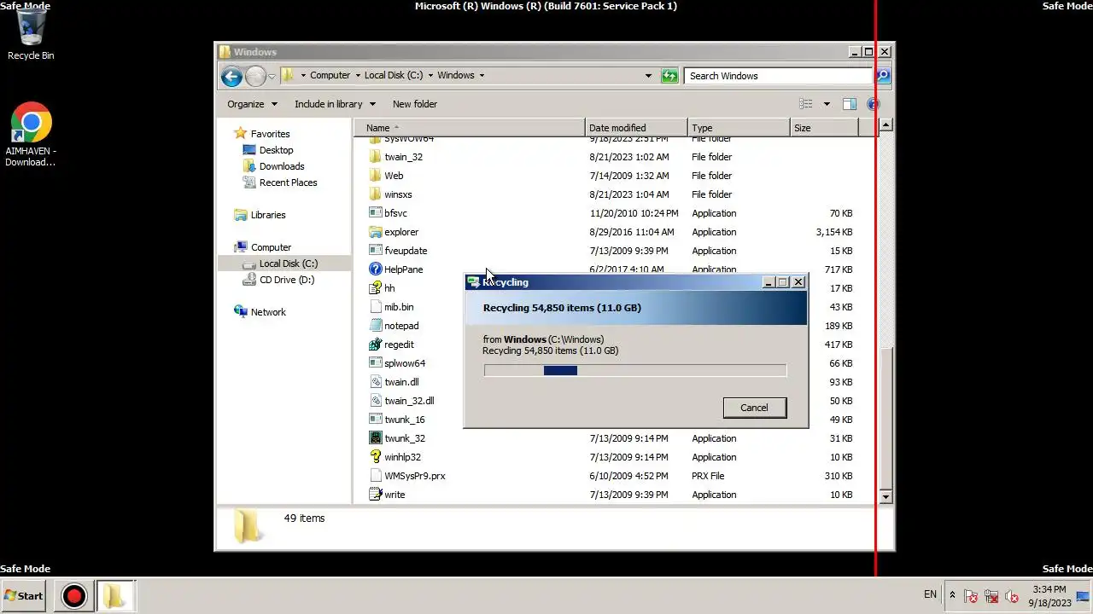The height and width of the screenshot is (614, 1093).
Task: Select the twain_32 folder icon
Action: point(376,157)
